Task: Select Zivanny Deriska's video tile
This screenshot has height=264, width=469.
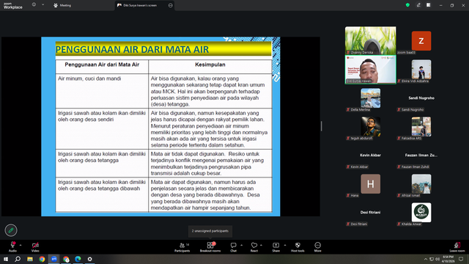Action: coord(371,41)
